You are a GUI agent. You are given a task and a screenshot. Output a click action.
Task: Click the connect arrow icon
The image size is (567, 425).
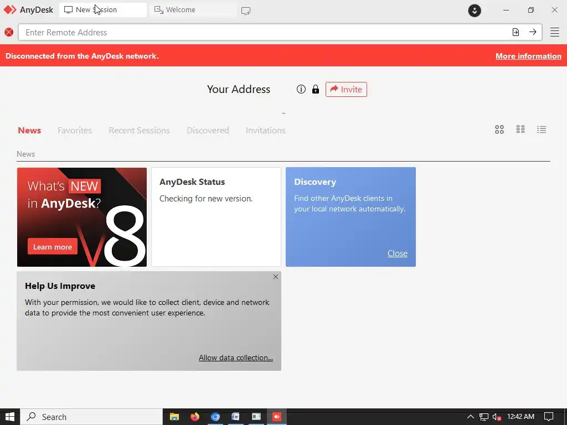click(x=533, y=32)
